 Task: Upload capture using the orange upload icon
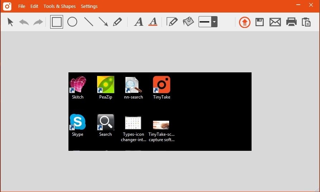coord(244,22)
